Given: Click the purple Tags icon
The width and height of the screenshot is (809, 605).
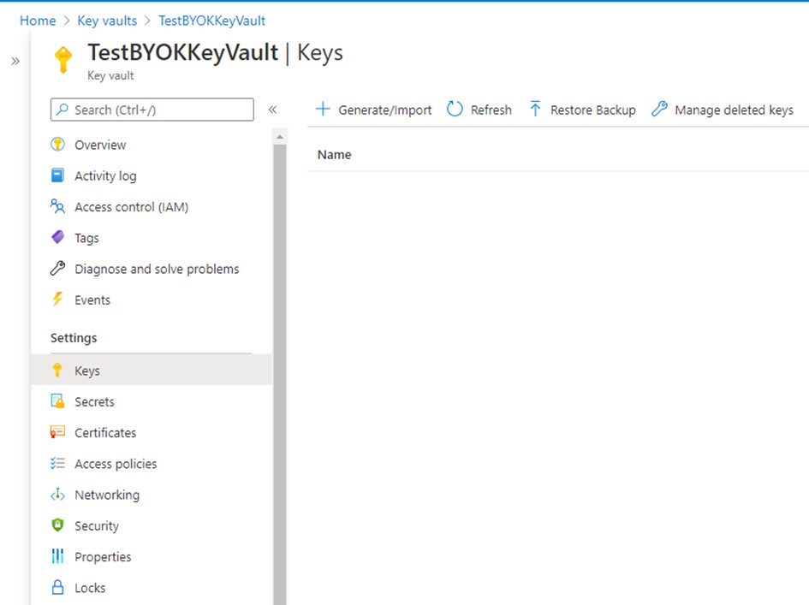Looking at the screenshot, I should (x=58, y=237).
